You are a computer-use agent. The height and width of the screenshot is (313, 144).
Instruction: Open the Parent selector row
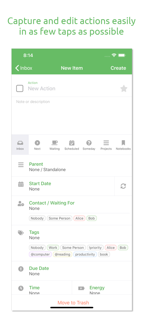point(72,167)
